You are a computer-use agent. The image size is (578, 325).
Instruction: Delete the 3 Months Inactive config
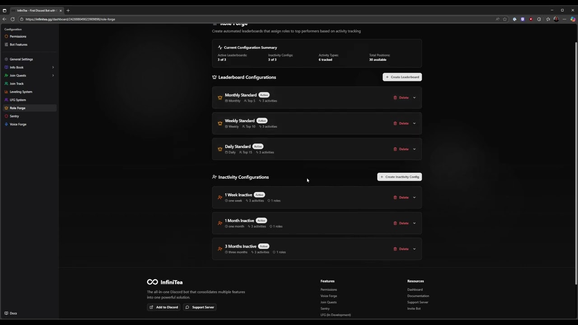(x=401, y=249)
